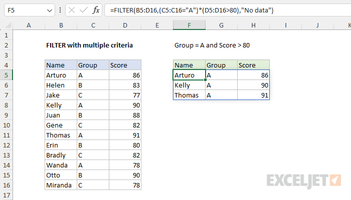Image resolution: width=351 pixels, height=200 pixels.
Task: Click the enter checkmark in formula bar
Action: click(x=84, y=10)
